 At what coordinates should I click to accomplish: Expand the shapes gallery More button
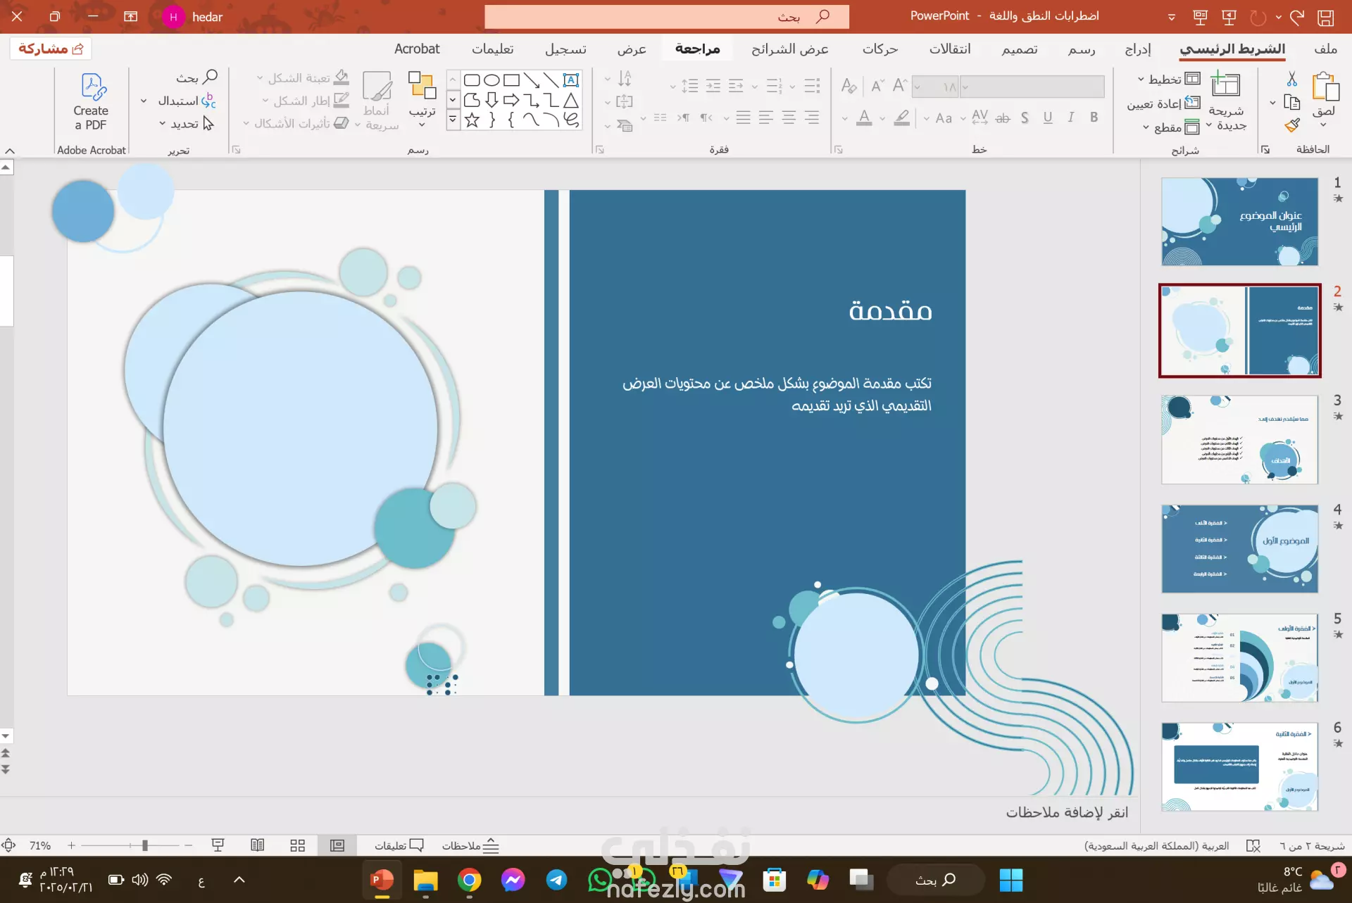(453, 120)
